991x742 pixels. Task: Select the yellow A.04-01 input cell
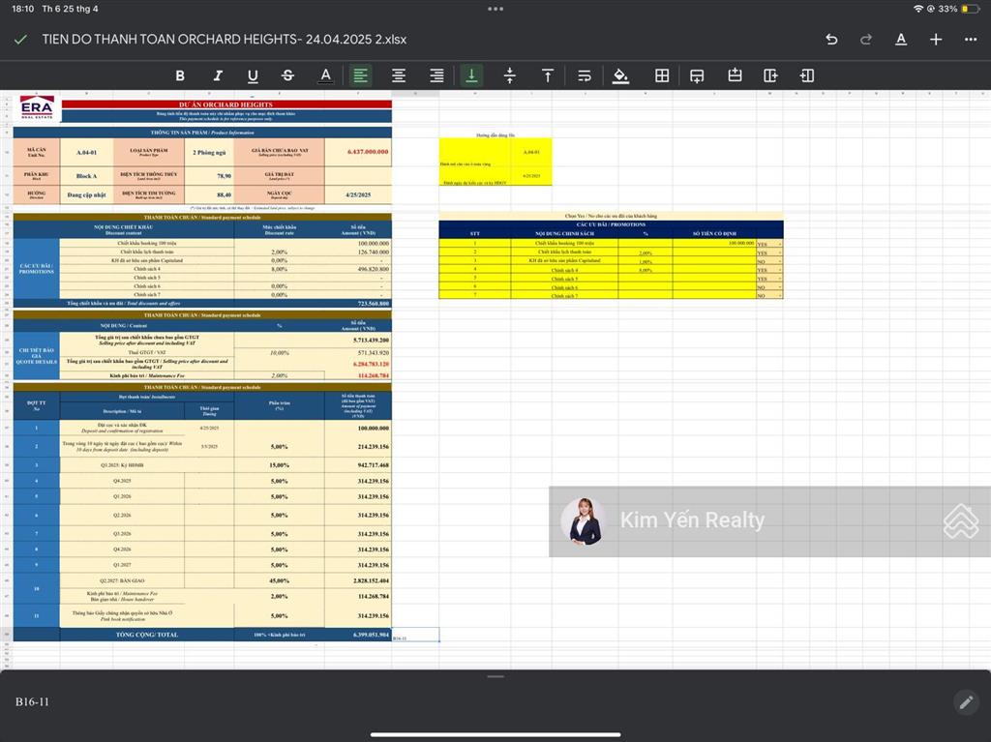(x=531, y=152)
